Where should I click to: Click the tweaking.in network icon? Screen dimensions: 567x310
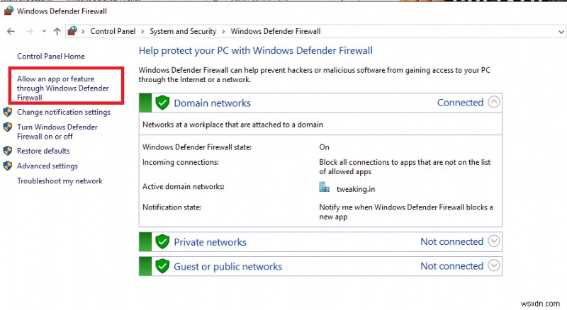324,187
